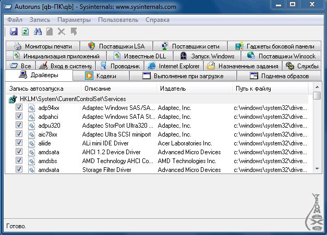This screenshot has width=327, height=235.
Task: Click 'AMD Technologies Inc.' publisher cell
Action: click(187, 161)
